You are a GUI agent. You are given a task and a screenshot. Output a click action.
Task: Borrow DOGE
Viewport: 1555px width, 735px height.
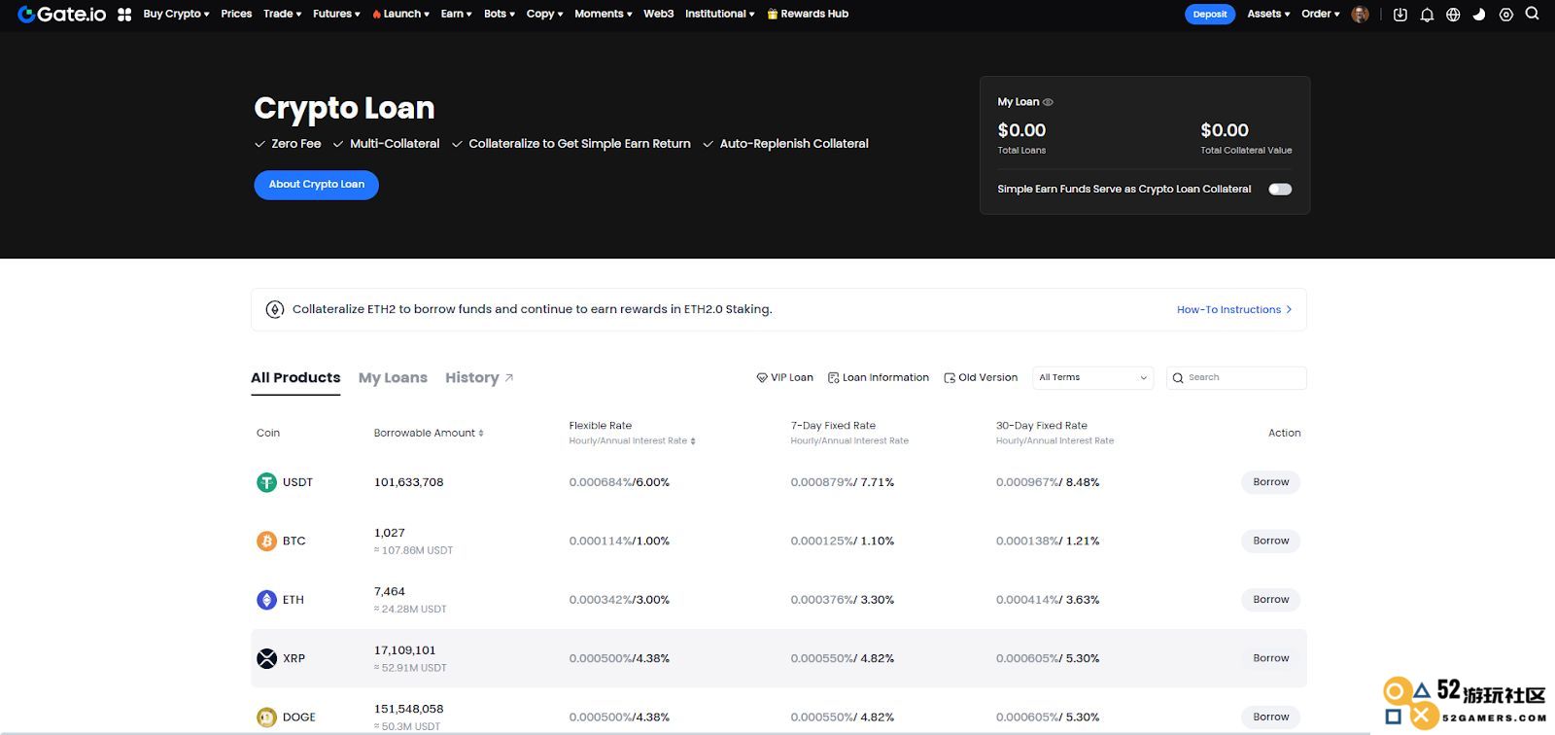[1270, 717]
